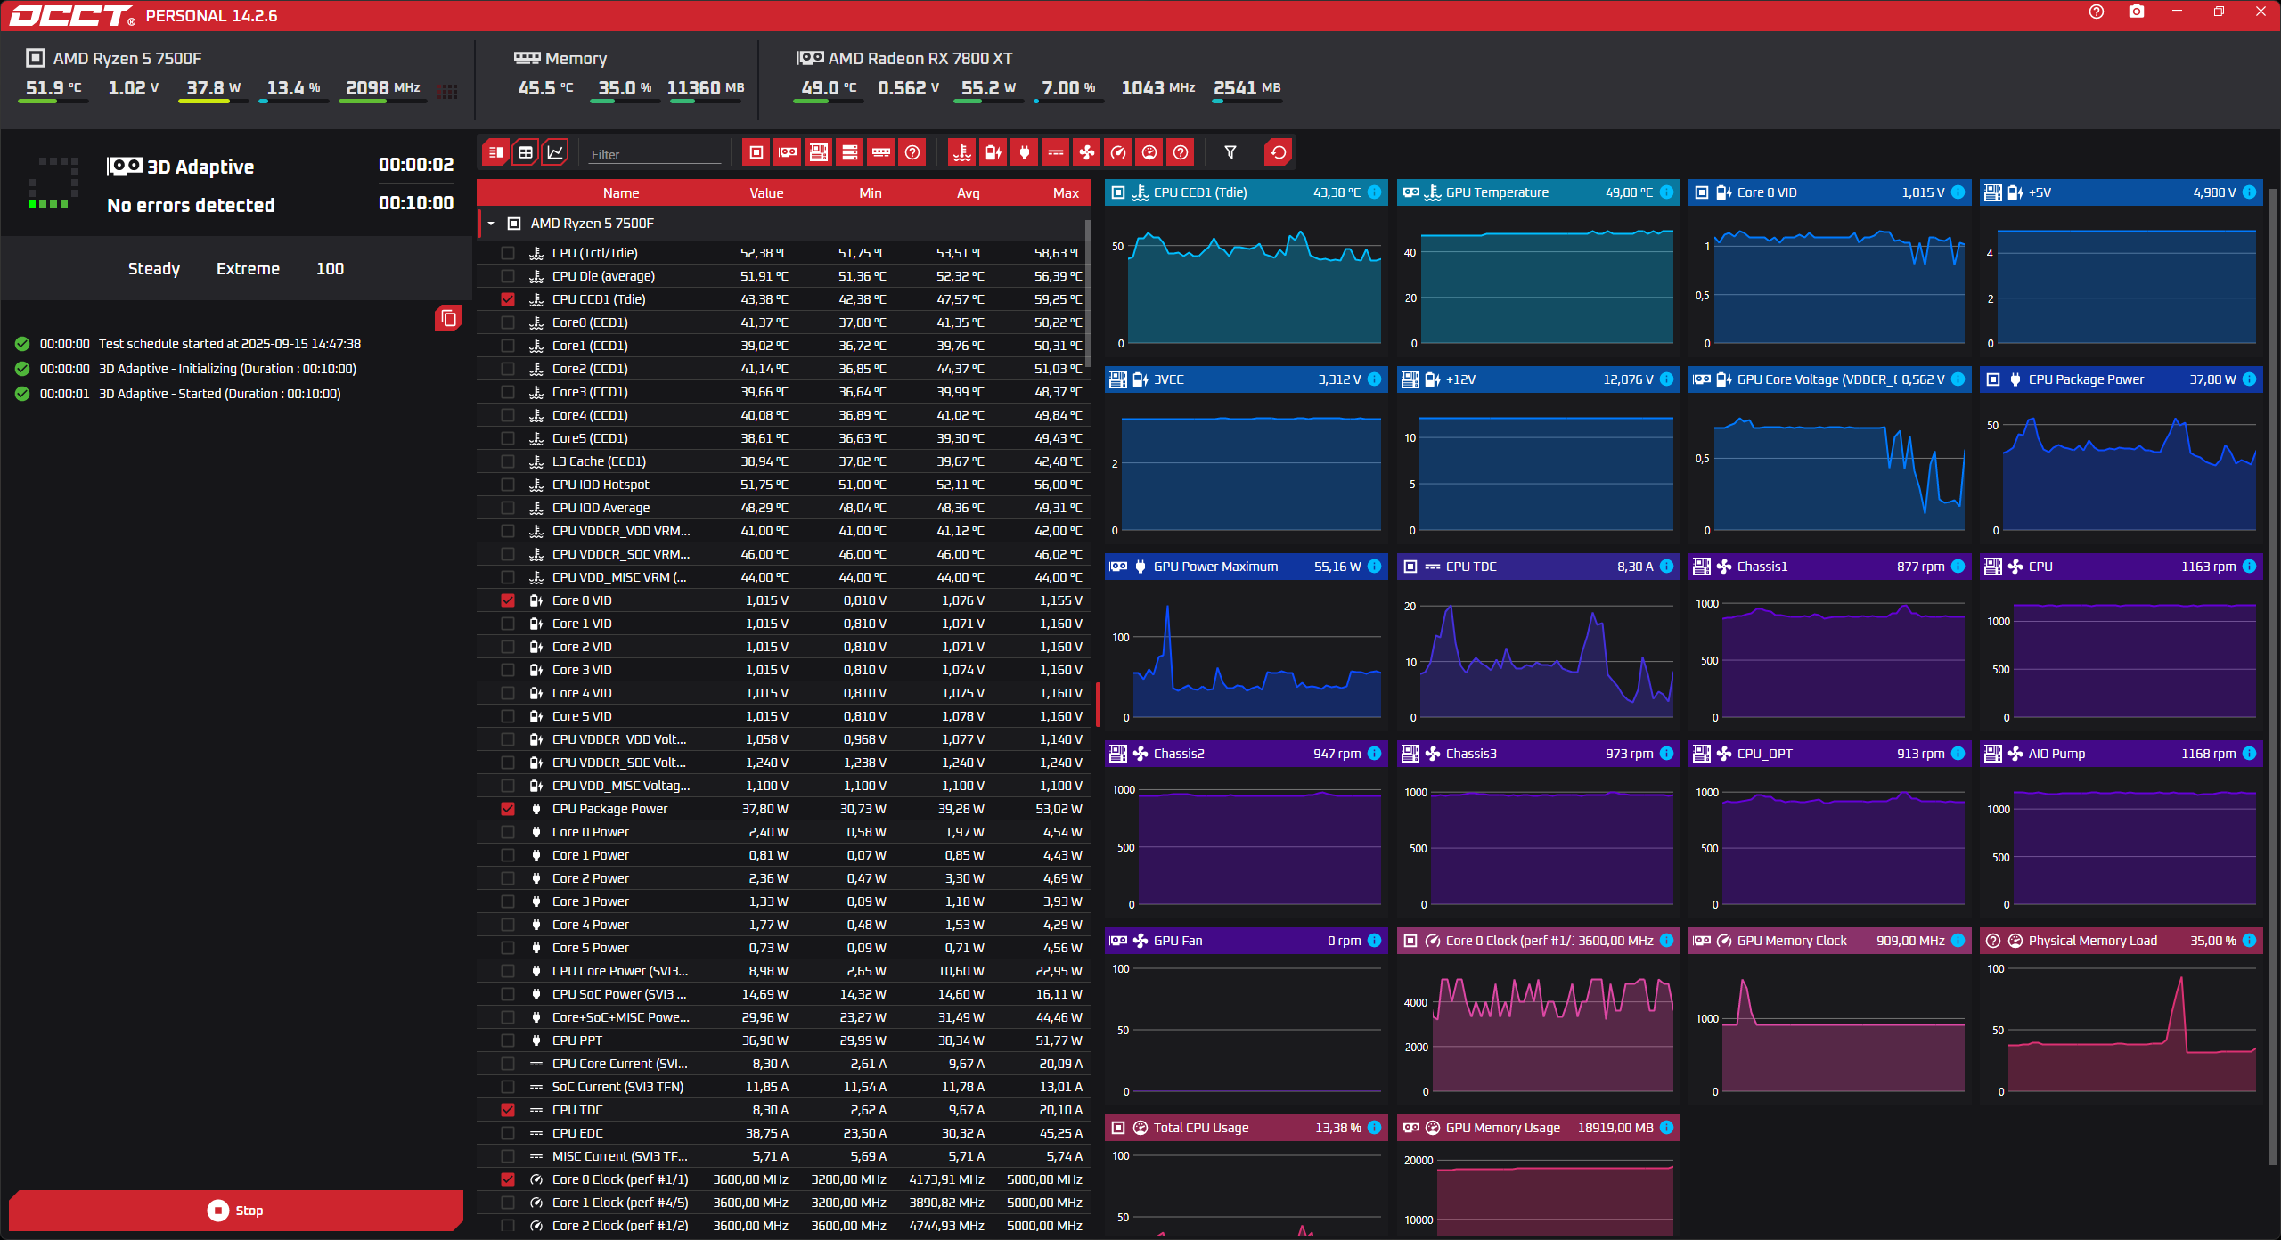Switch to the graph view icon
Viewport: 2281px width, 1240px height.
point(555,152)
